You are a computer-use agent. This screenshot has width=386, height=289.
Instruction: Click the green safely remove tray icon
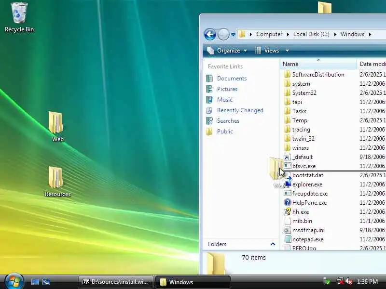tap(327, 281)
